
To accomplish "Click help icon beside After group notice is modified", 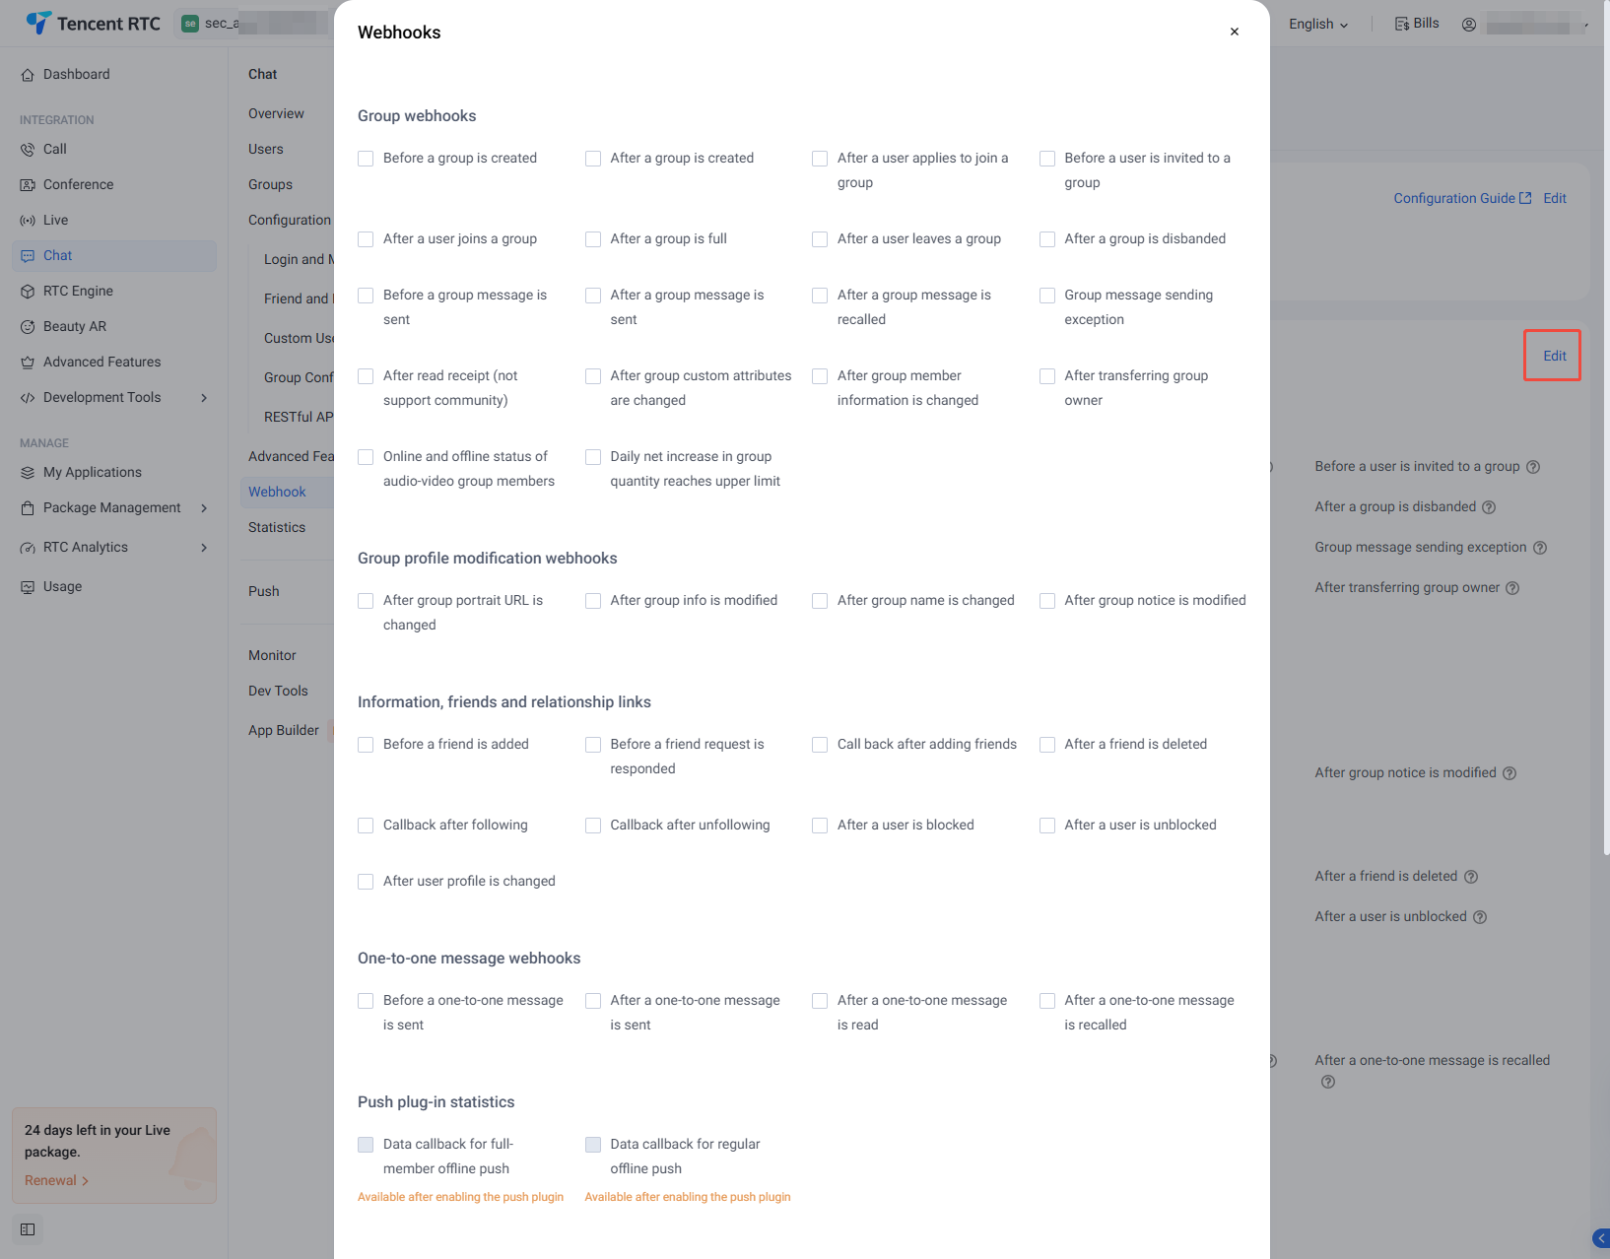I will tap(1509, 773).
